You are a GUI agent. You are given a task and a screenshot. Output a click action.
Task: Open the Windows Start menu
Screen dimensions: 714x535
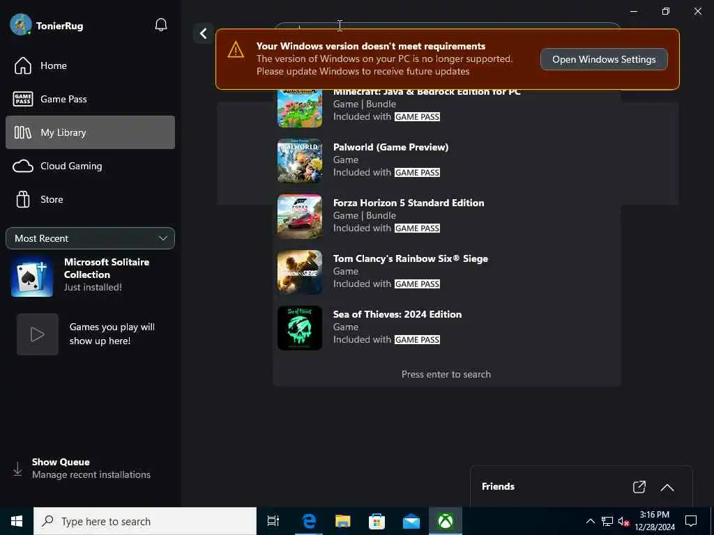click(17, 521)
